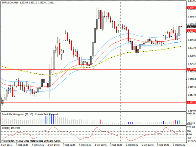Click the 1.32085 price scale value

pos(192,79)
